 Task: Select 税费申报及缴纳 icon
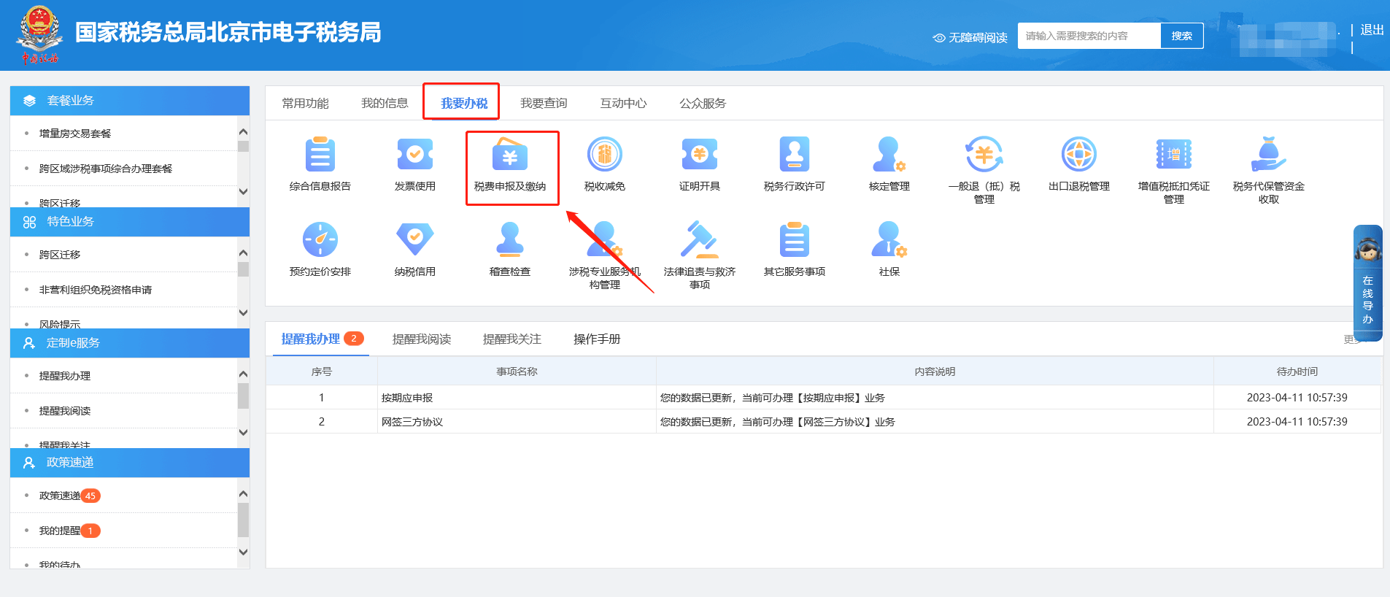(x=510, y=155)
